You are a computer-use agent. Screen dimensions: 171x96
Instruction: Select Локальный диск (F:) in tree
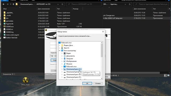(74, 77)
